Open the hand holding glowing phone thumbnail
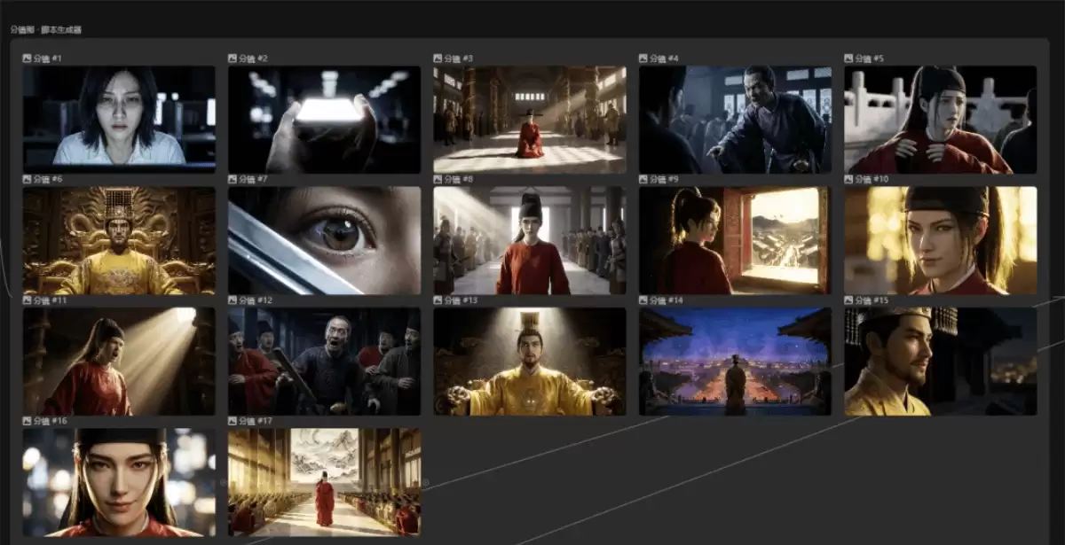Image resolution: width=1065 pixels, height=545 pixels. [324, 119]
